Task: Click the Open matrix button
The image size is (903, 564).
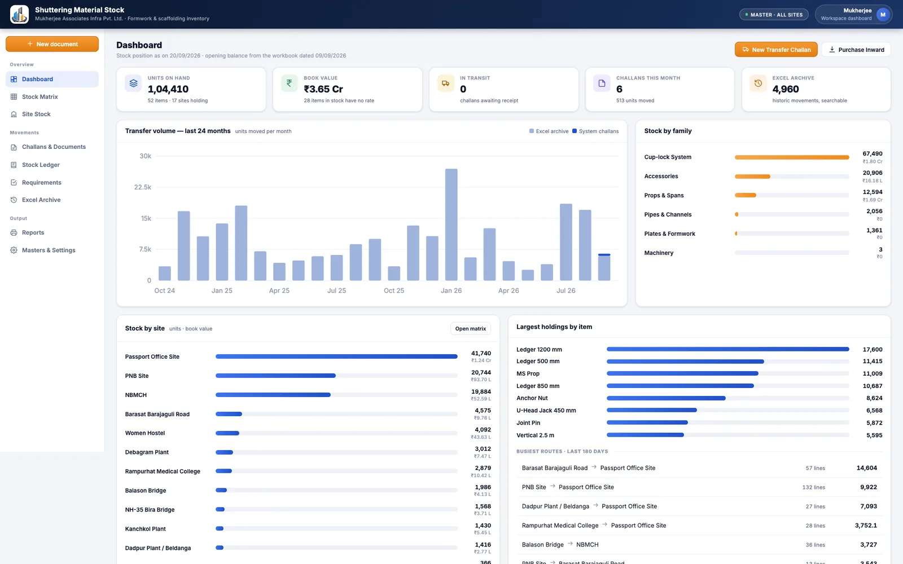Action: point(471,329)
